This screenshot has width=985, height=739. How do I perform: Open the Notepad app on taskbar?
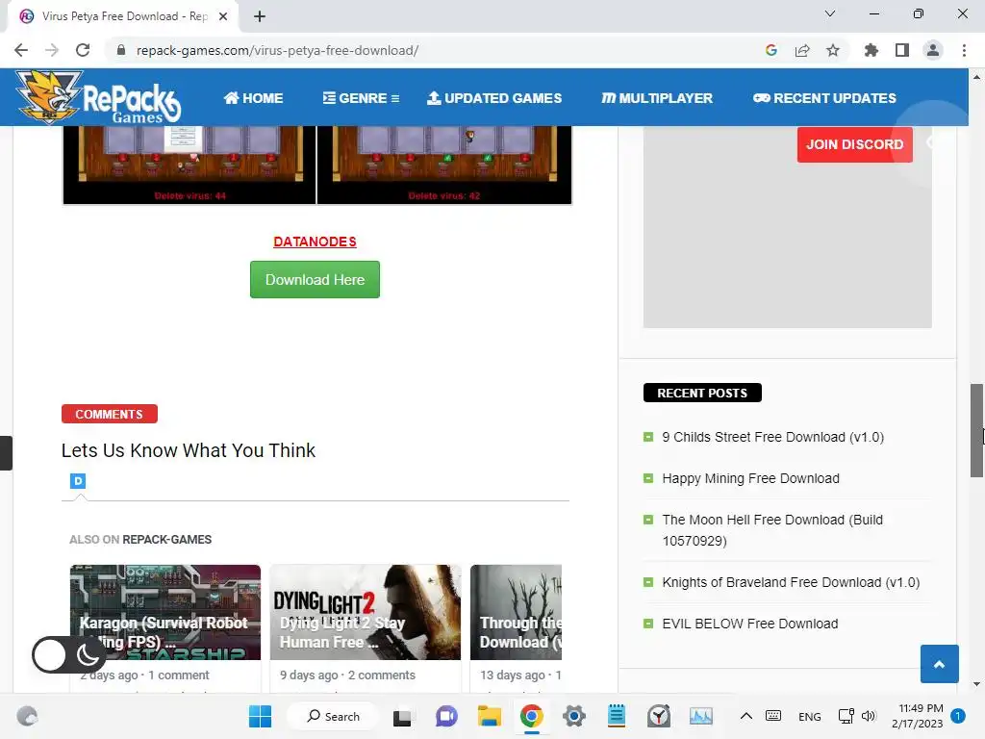click(x=617, y=716)
